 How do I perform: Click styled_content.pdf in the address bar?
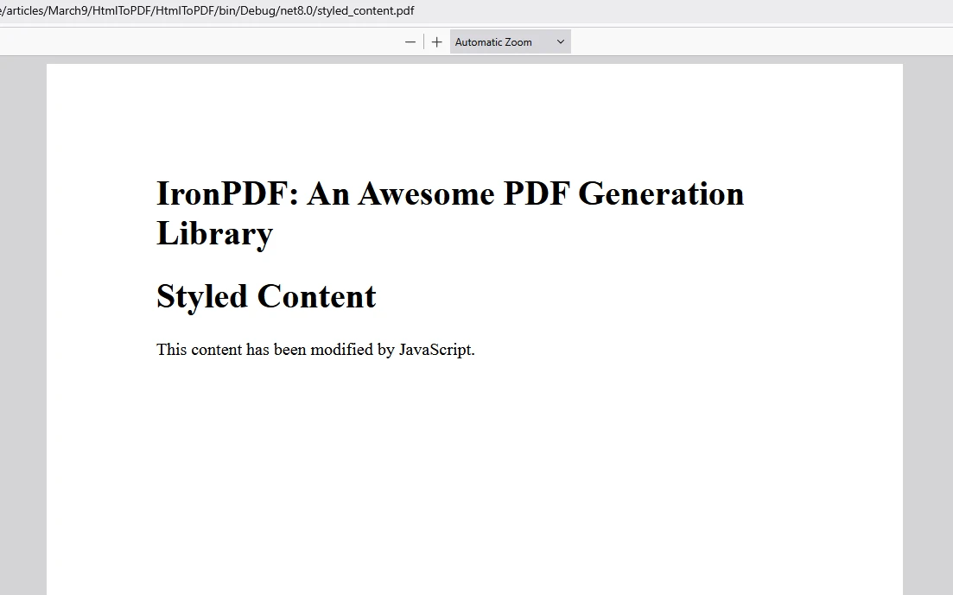365,11
